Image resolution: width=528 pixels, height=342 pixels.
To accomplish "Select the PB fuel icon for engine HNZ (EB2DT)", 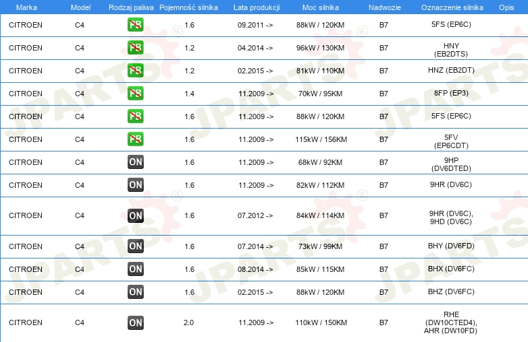I will pos(135,70).
